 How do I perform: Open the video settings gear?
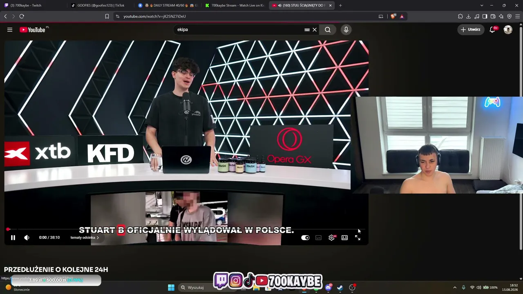pyautogui.click(x=331, y=238)
